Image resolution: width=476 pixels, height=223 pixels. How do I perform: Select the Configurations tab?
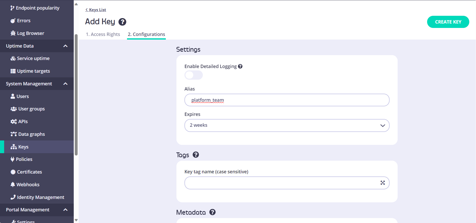[146, 34]
